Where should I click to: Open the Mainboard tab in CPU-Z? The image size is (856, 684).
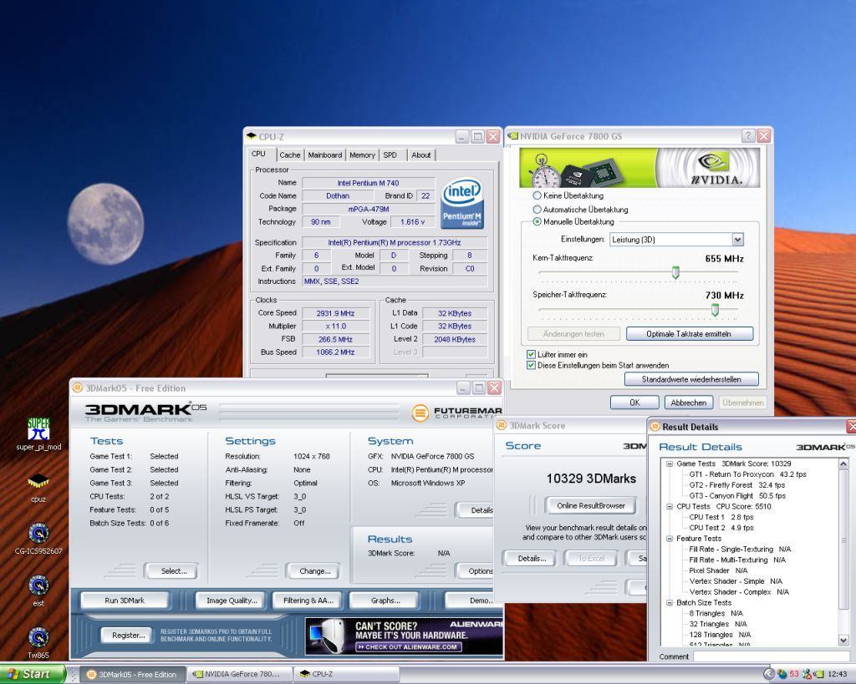coord(325,155)
